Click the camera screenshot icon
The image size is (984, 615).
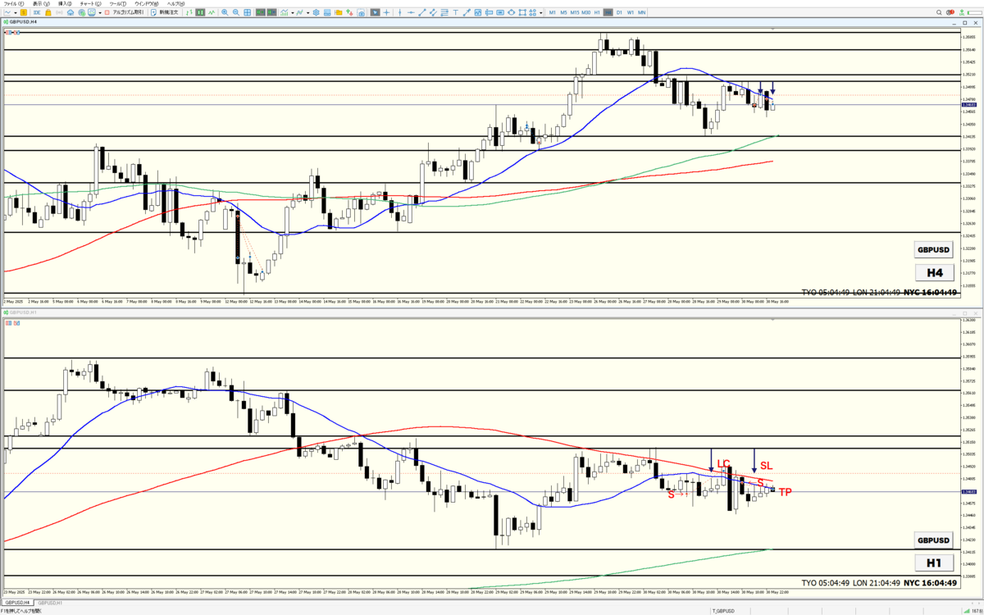(x=362, y=12)
